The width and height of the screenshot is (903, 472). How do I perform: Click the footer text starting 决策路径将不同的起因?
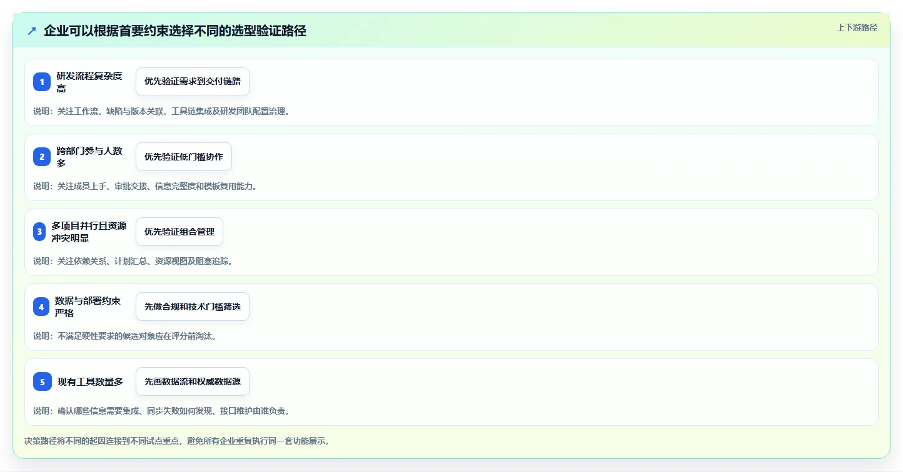coord(178,441)
